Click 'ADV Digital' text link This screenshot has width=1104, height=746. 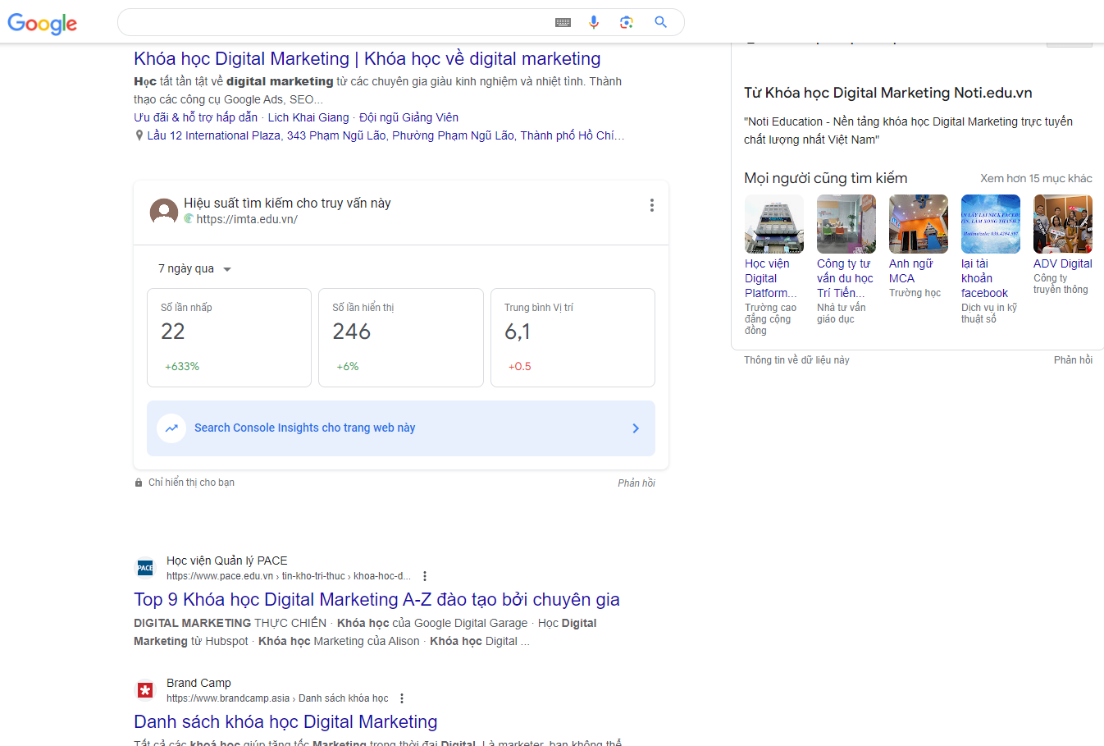pyautogui.click(x=1063, y=263)
